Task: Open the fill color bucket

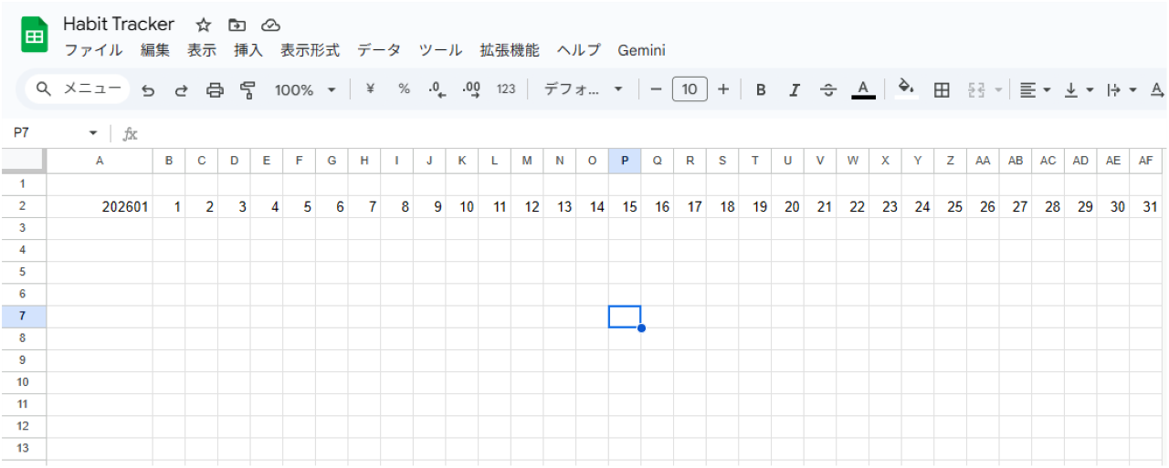Action: click(906, 88)
